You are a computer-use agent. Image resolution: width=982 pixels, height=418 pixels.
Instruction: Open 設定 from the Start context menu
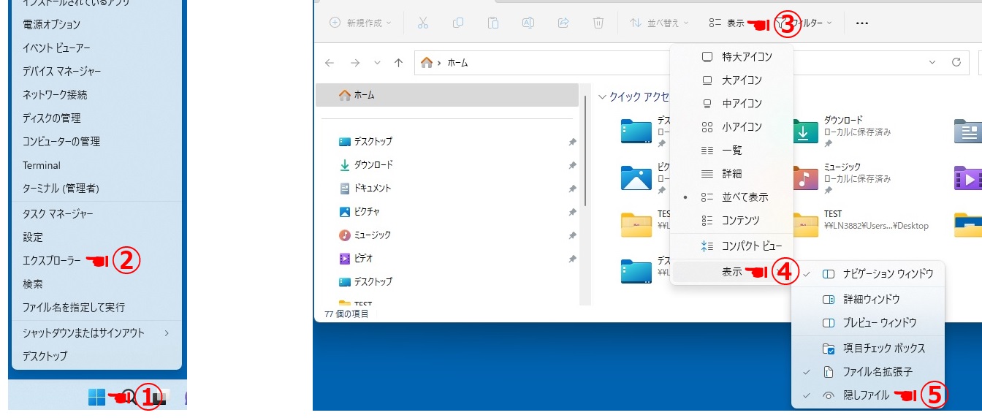coord(33,237)
